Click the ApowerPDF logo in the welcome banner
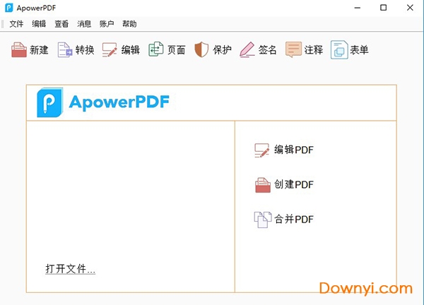 tap(49, 102)
